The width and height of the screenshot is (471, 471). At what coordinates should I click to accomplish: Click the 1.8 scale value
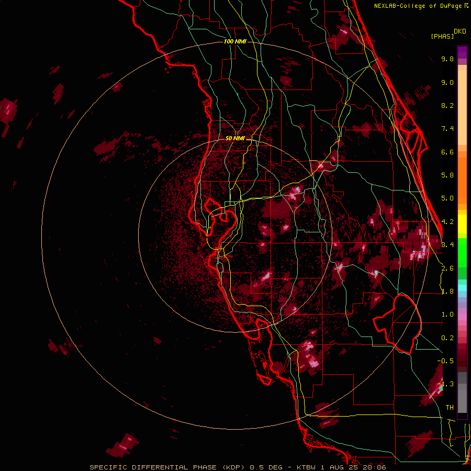point(447,291)
